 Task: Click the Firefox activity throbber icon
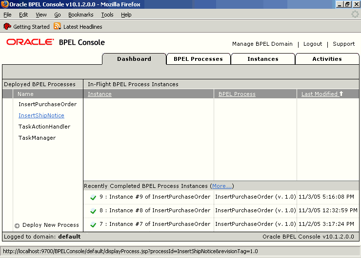[355, 15]
